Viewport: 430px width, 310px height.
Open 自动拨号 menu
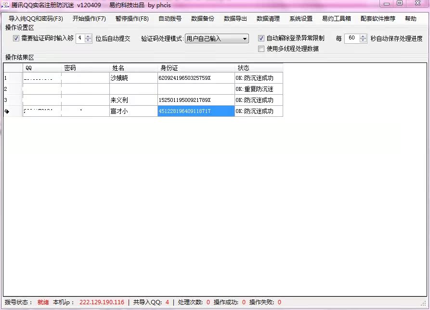170,19
